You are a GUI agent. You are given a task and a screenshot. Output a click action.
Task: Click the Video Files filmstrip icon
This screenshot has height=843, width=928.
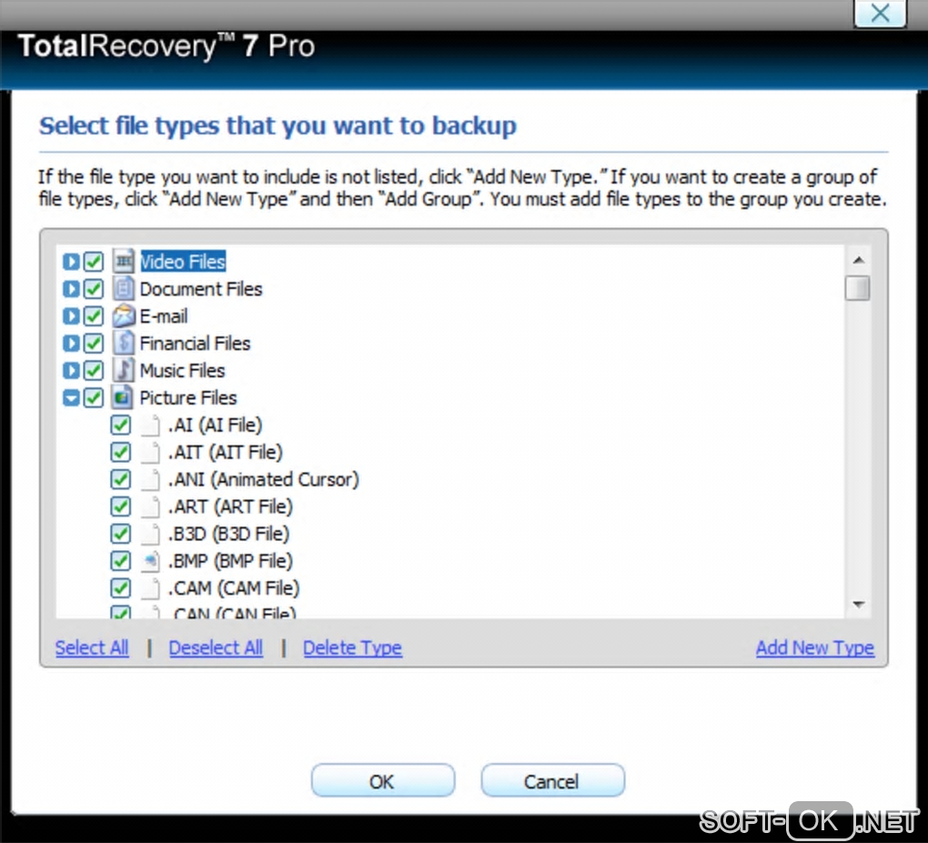point(123,261)
